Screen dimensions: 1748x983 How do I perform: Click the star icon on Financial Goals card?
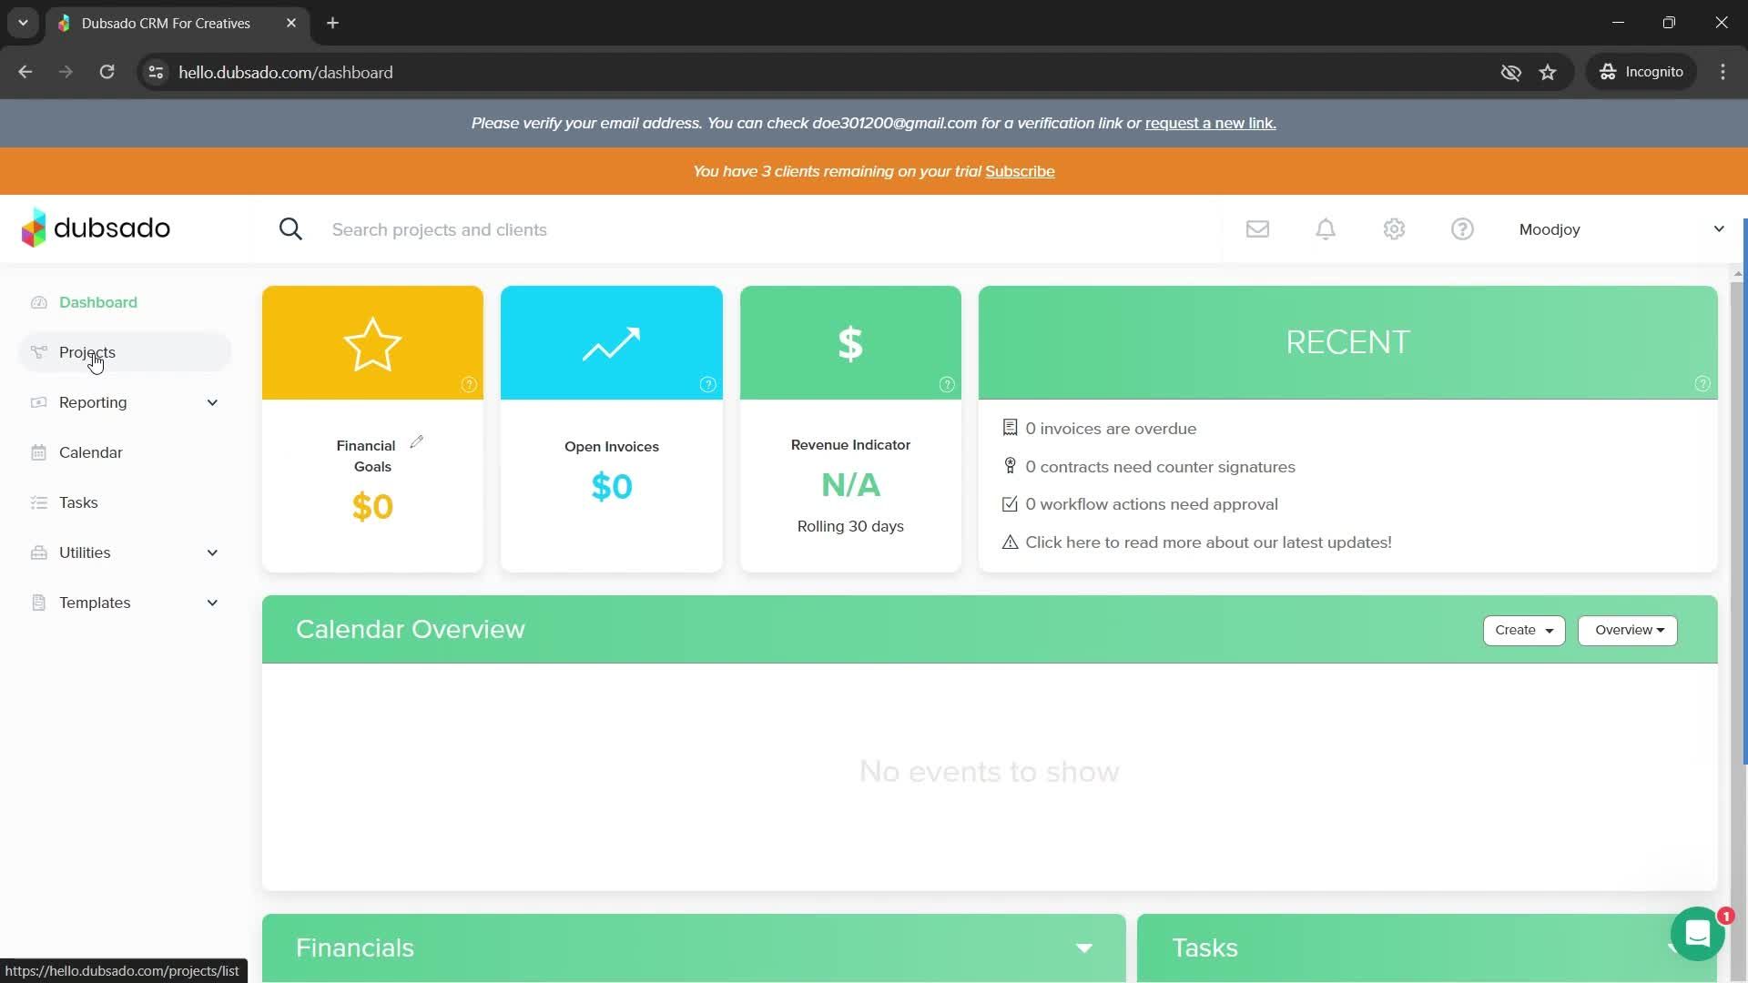coord(372,344)
